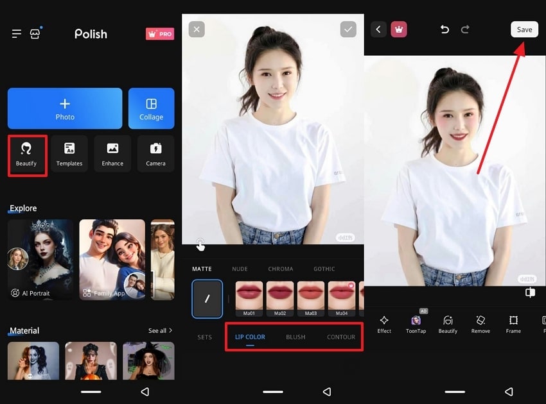Toggle the before/after comparison icon
The image size is (546, 404).
[x=531, y=292]
